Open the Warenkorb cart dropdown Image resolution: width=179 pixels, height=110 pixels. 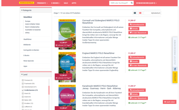[x=146, y=3]
